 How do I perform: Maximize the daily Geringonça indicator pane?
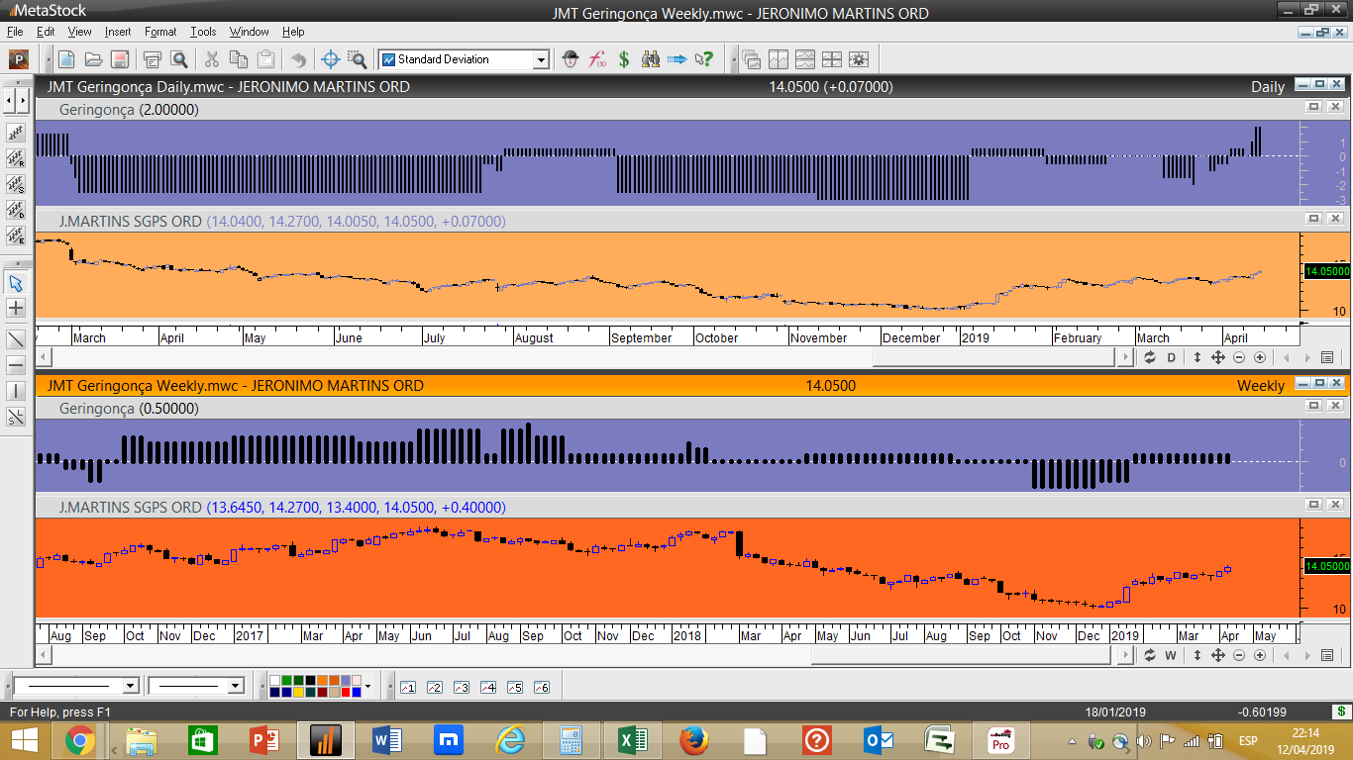(1314, 107)
